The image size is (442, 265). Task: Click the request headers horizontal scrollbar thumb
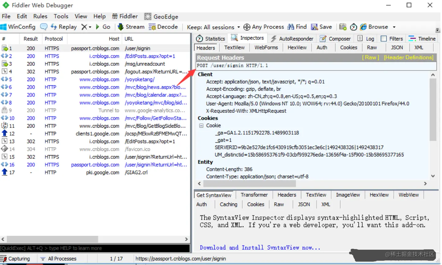250,184
